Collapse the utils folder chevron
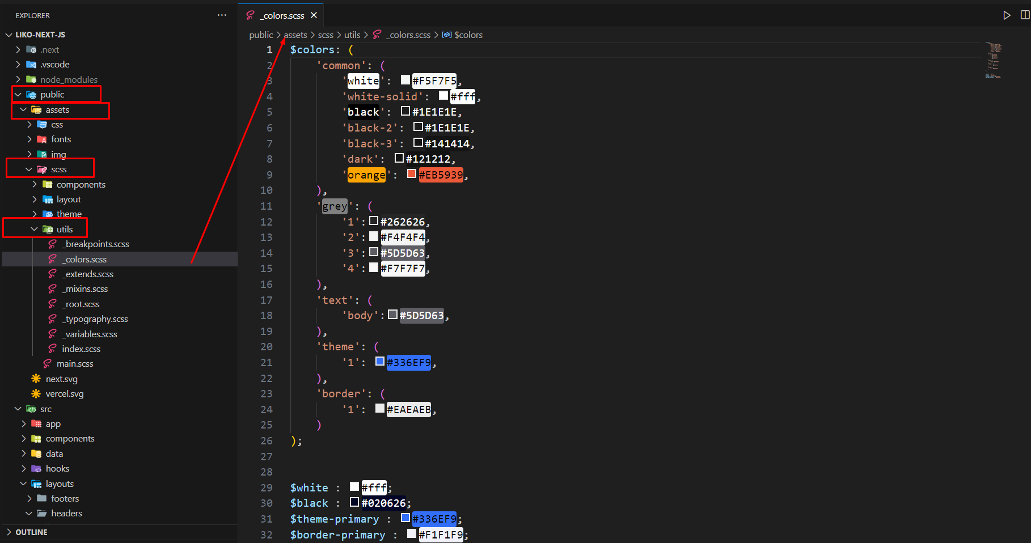 coord(35,229)
